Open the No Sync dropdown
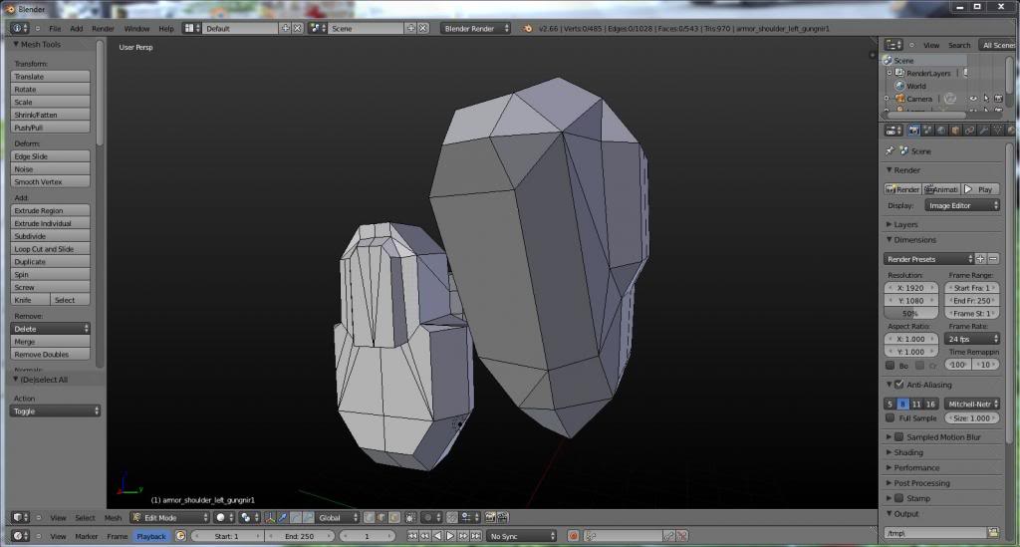The image size is (1020, 547). tap(522, 536)
